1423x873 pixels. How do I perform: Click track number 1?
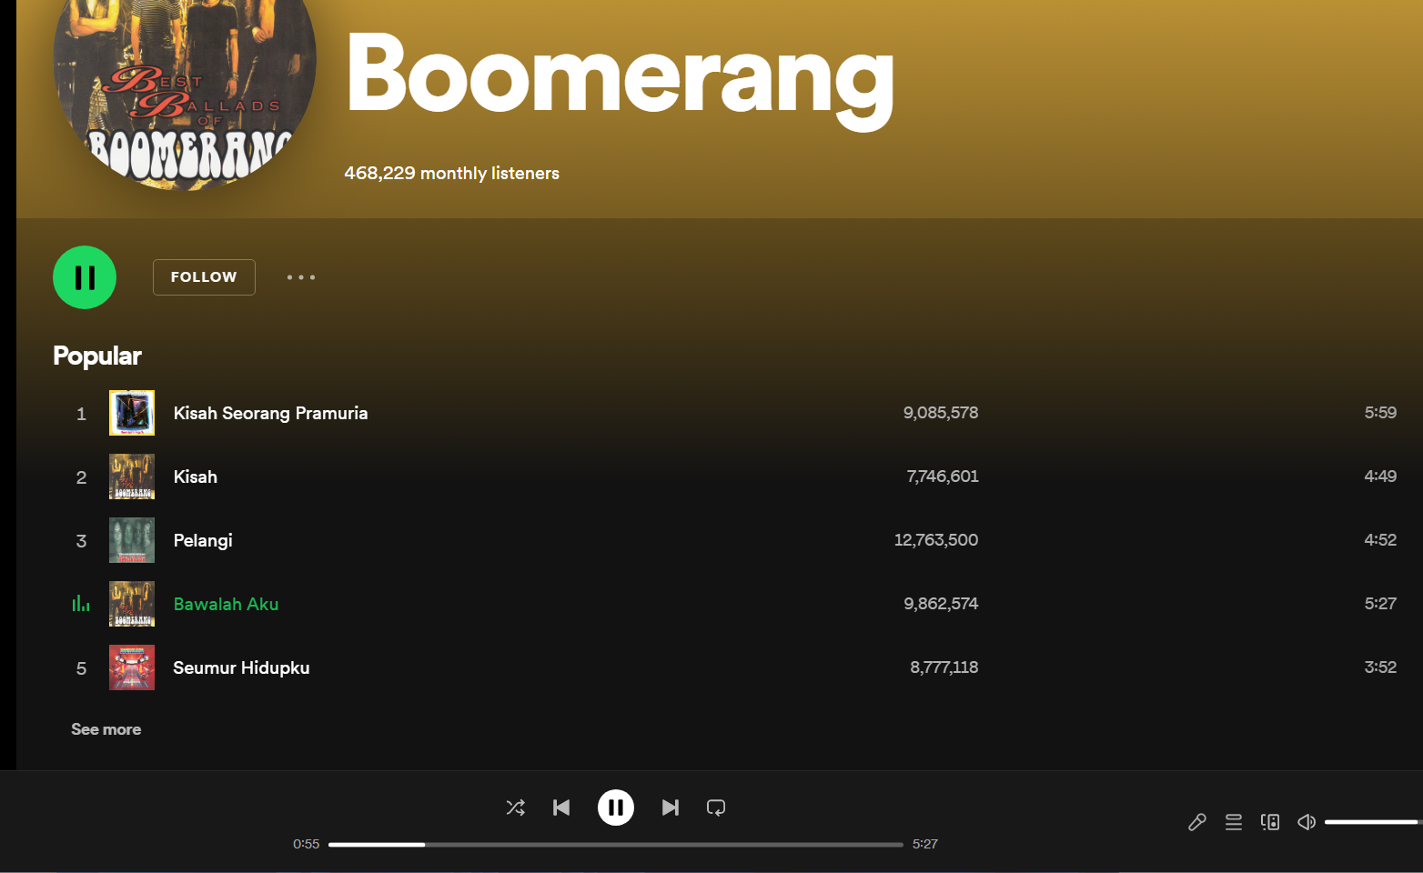click(81, 414)
